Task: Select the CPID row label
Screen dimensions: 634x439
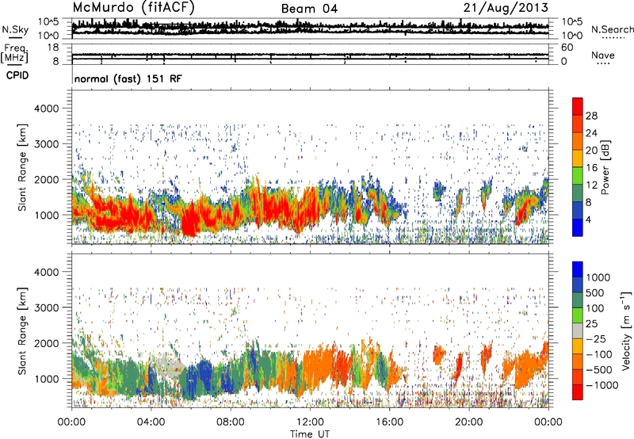Action: [x=17, y=75]
